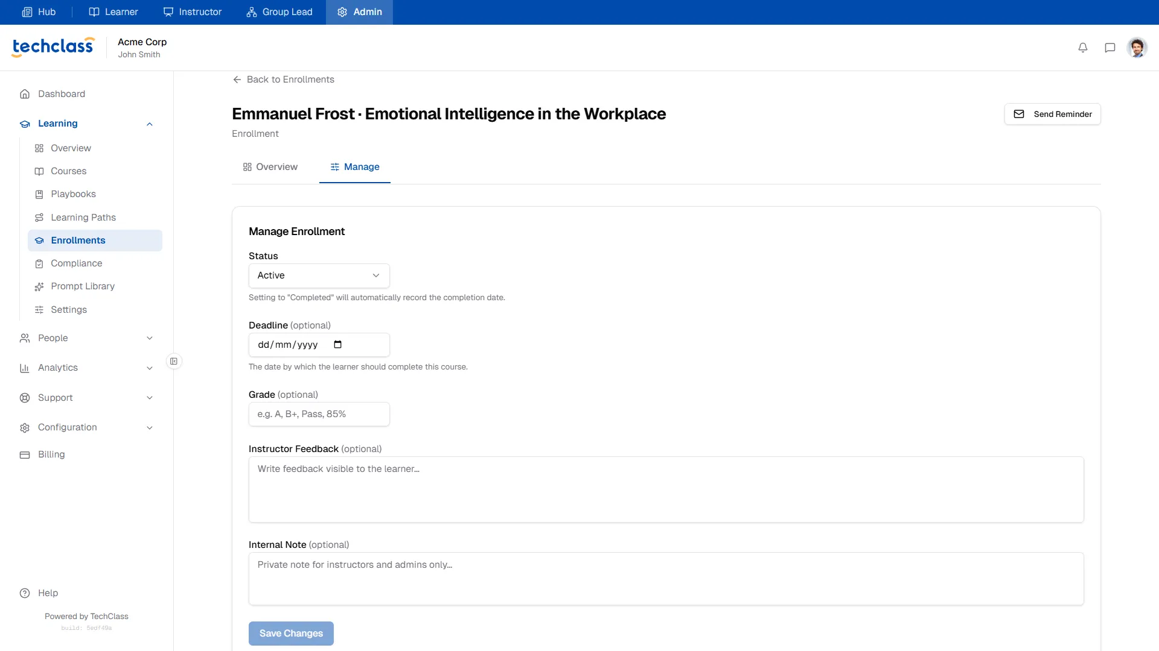Open the calendar picker in Deadline field
Viewport: 1159px width, 651px height.
tap(337, 345)
